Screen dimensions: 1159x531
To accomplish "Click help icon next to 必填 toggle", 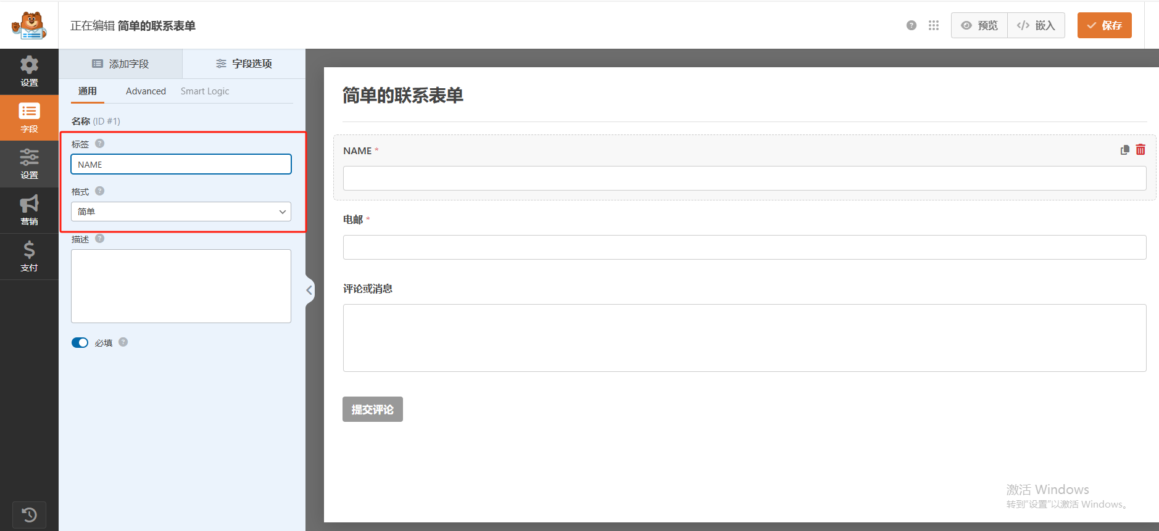I will 123,342.
